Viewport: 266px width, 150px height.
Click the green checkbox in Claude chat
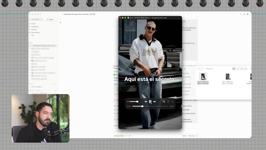pos(114,75)
